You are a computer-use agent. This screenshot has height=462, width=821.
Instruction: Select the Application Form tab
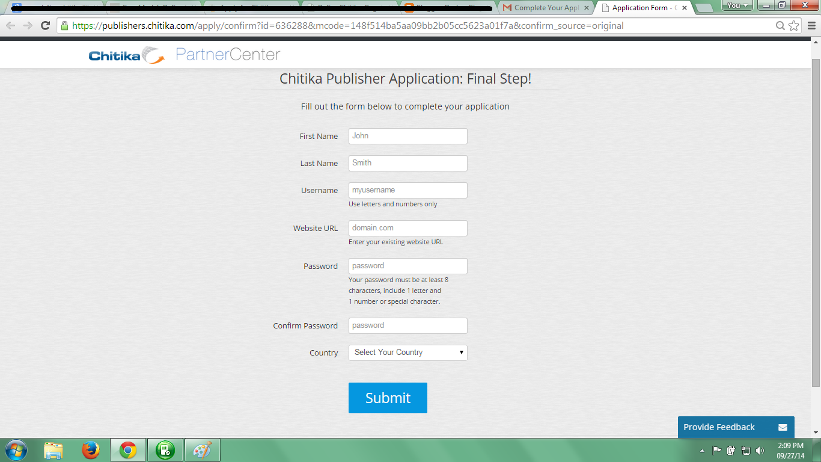click(x=644, y=8)
